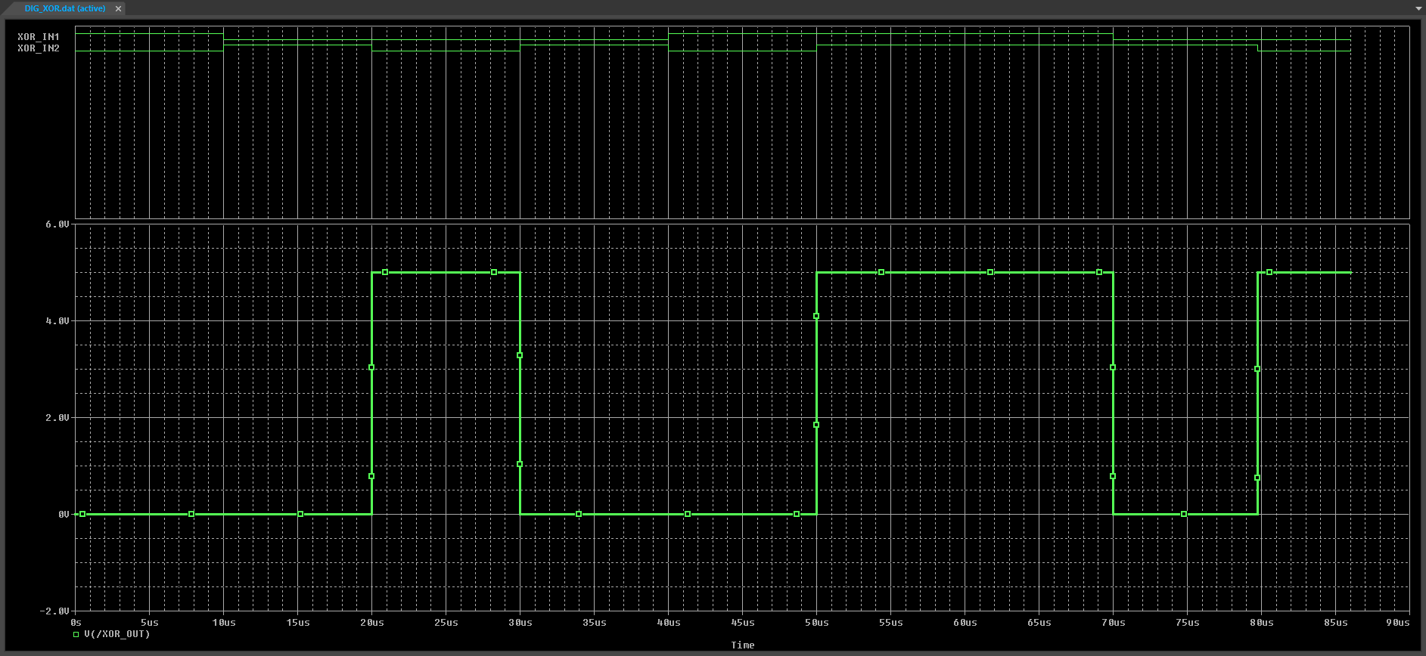This screenshot has width=1426, height=656.
Task: Select the XOR_IN2 digital signal label
Action: pos(39,48)
